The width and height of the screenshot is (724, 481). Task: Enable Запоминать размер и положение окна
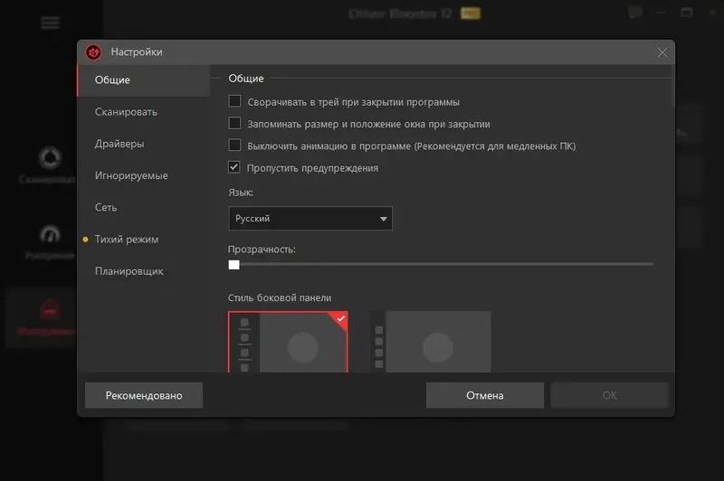234,123
